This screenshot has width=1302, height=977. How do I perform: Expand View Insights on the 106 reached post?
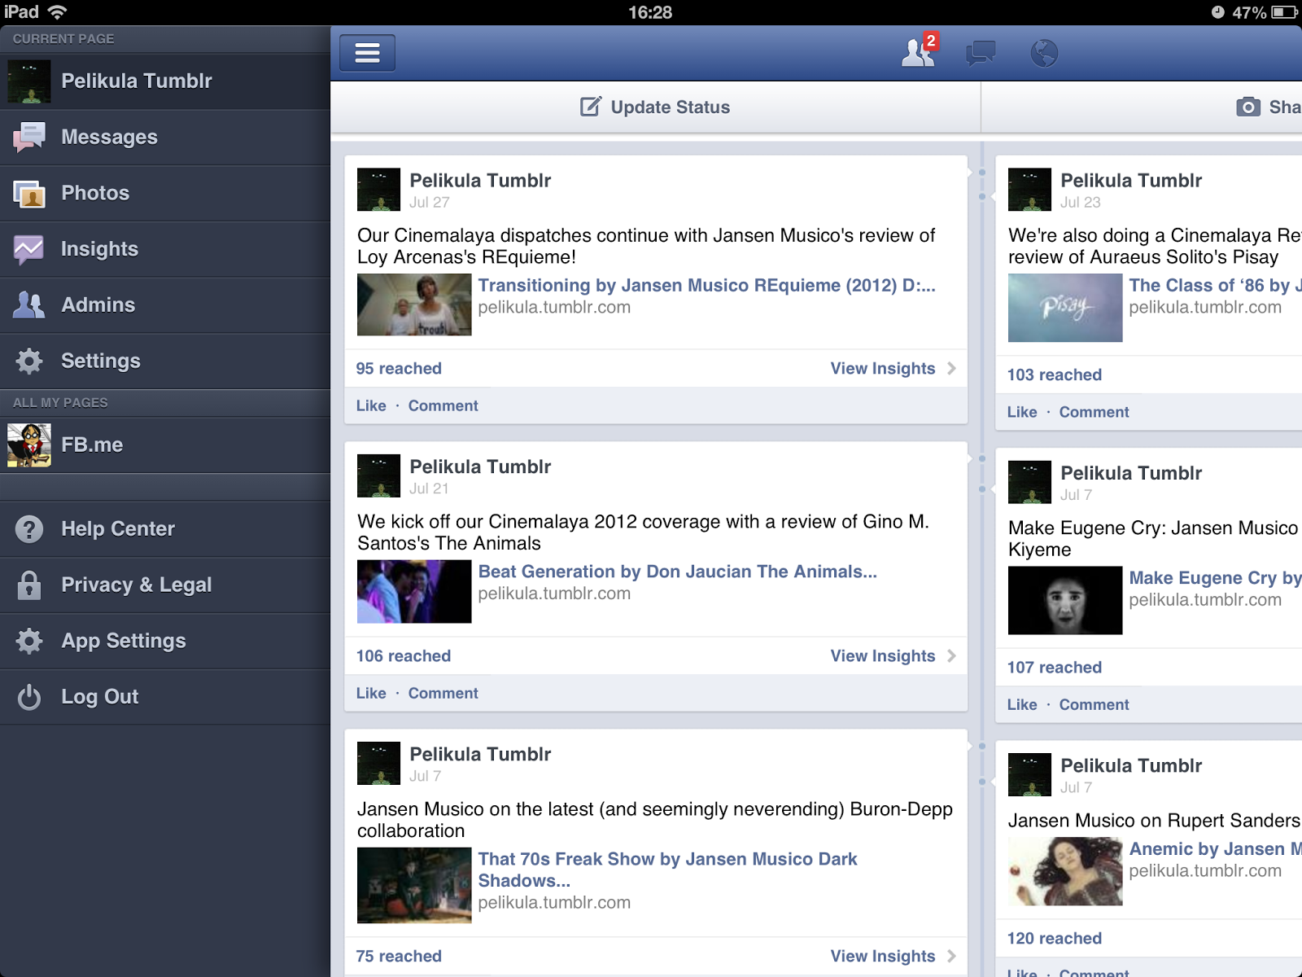pyautogui.click(x=893, y=655)
